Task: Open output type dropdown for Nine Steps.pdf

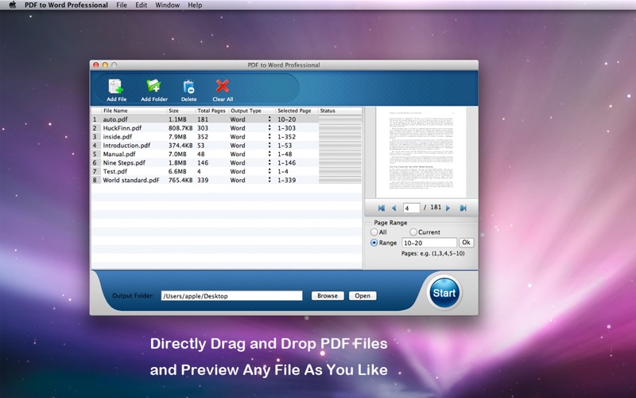Action: tap(270, 162)
